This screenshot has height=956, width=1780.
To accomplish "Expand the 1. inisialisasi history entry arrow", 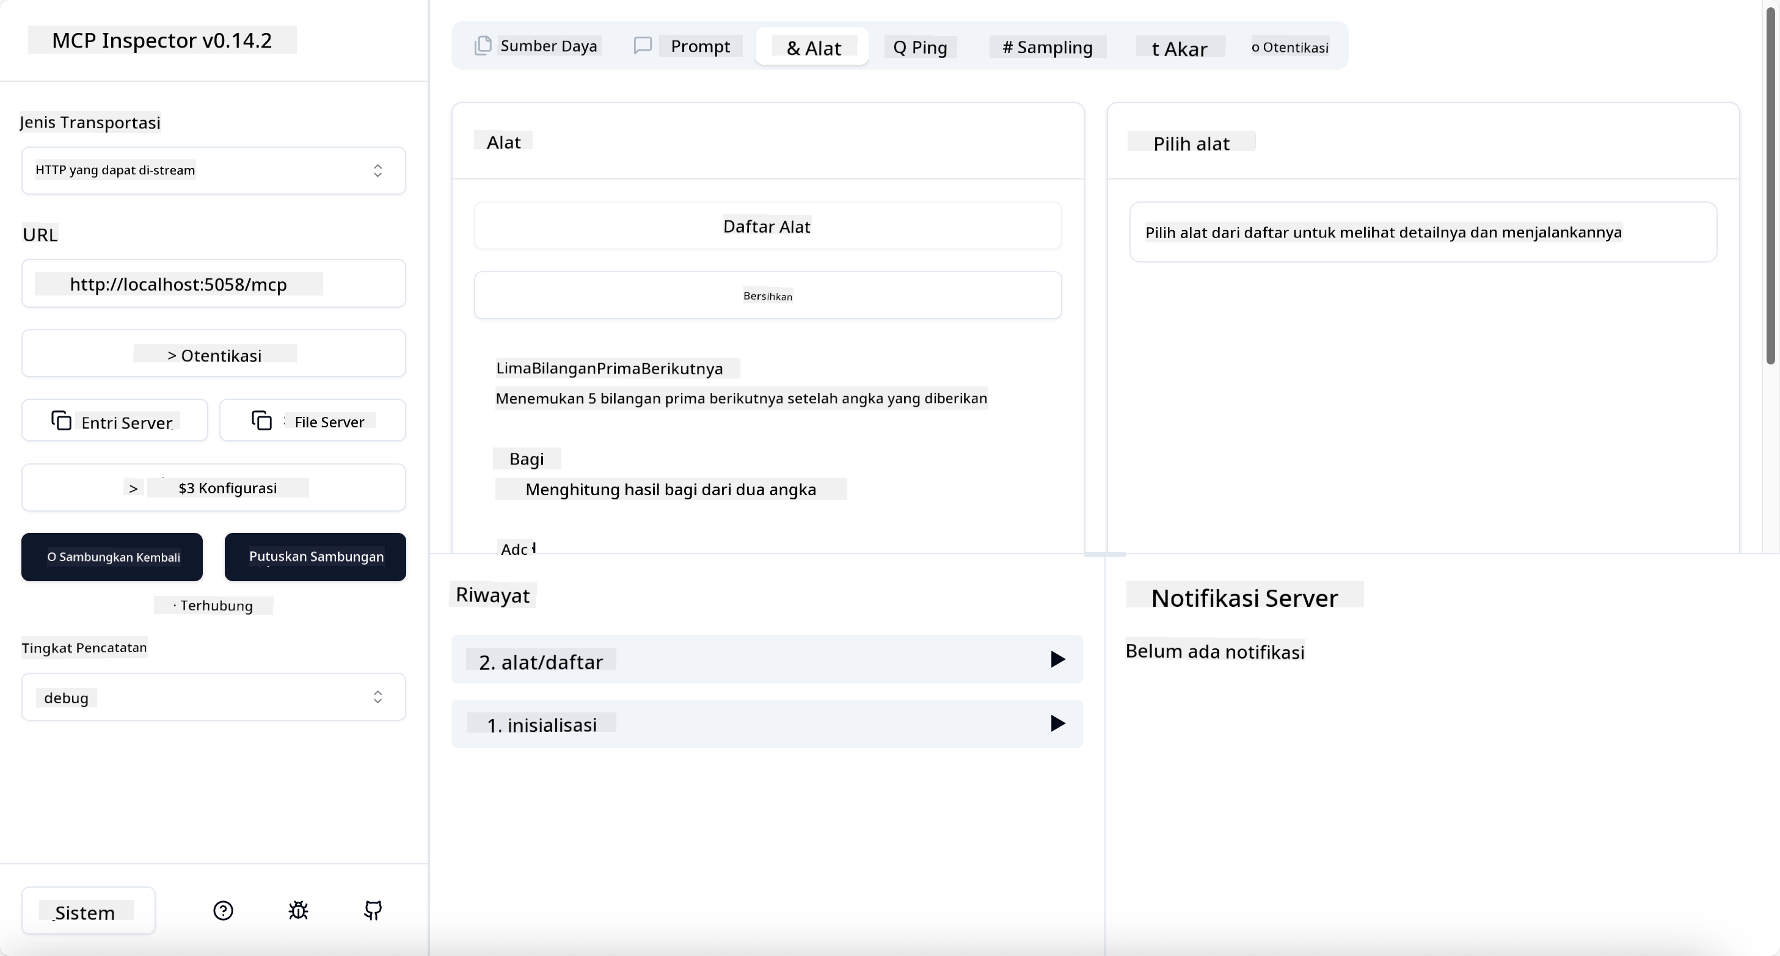I will coord(1057,723).
